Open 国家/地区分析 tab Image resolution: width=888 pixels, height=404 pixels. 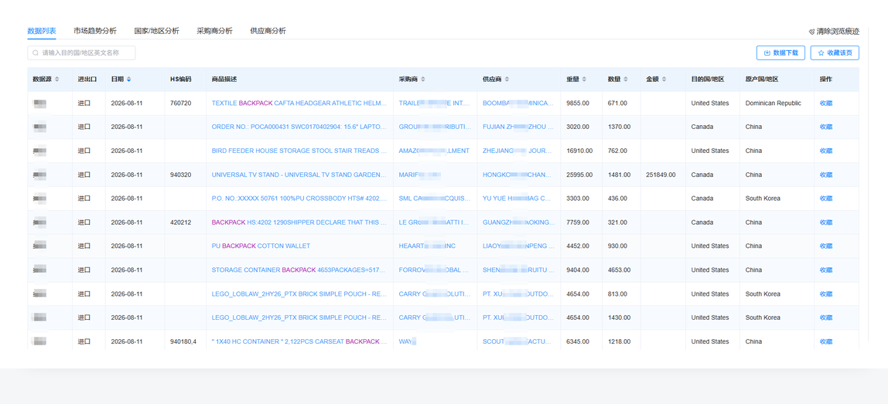tap(157, 31)
